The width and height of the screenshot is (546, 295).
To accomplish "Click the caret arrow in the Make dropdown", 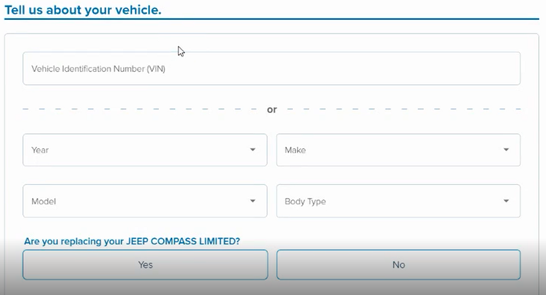I will [x=506, y=150].
